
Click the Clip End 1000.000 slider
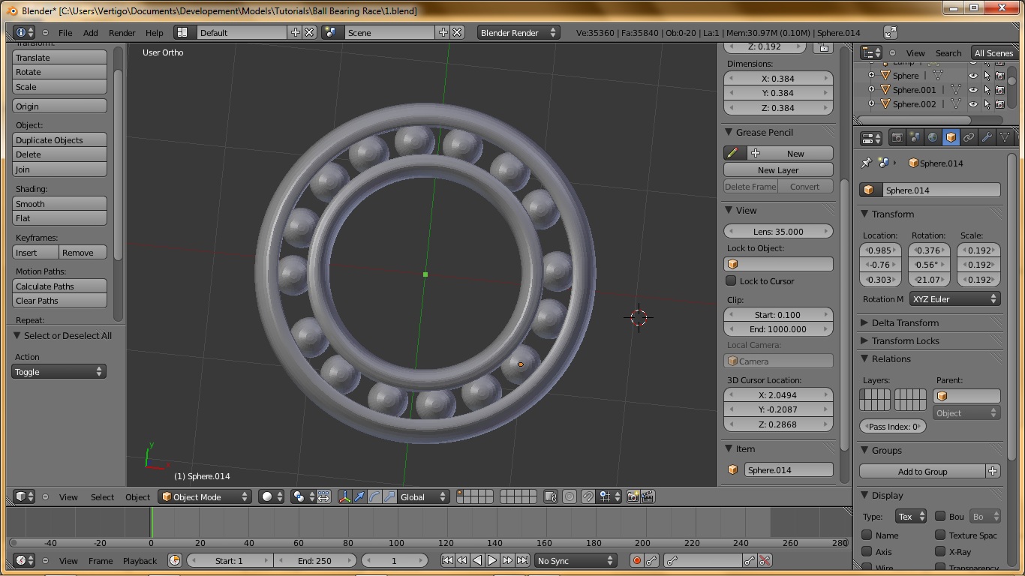coord(778,329)
